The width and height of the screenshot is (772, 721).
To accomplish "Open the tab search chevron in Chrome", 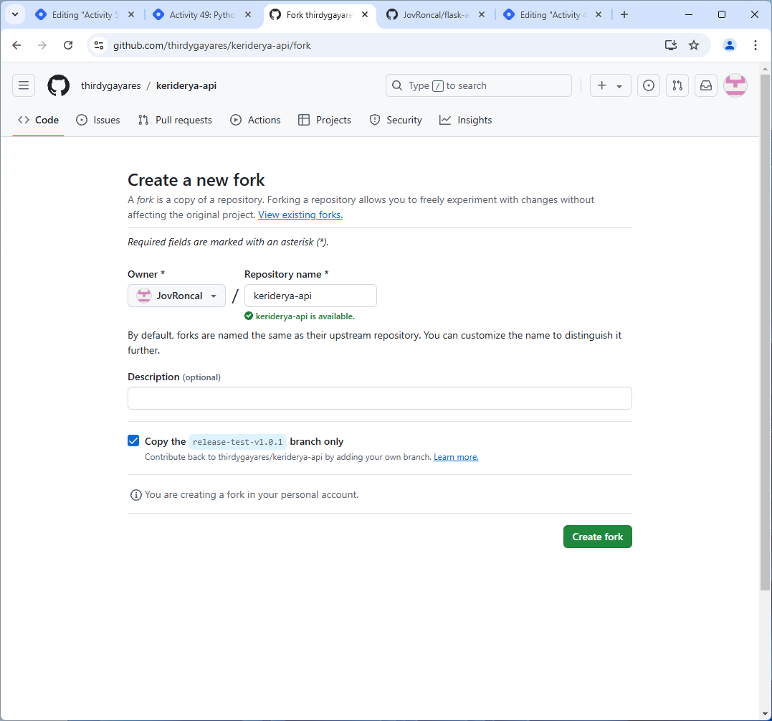I will [15, 14].
